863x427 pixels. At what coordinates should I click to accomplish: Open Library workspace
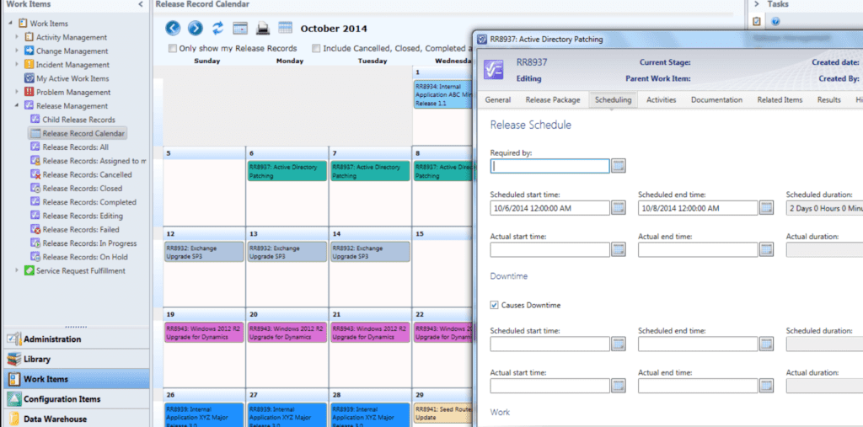[x=76, y=359]
